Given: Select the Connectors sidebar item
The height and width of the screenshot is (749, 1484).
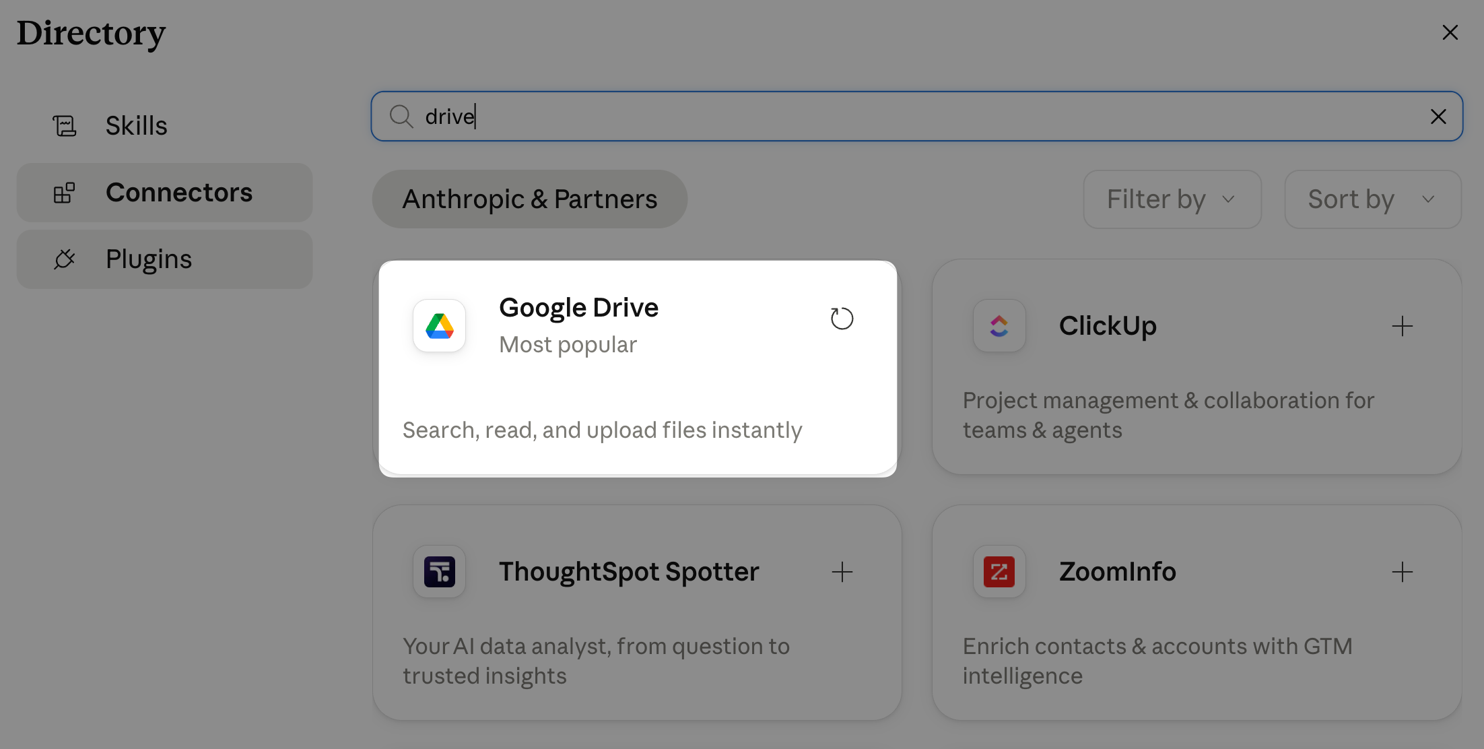Looking at the screenshot, I should tap(164, 193).
